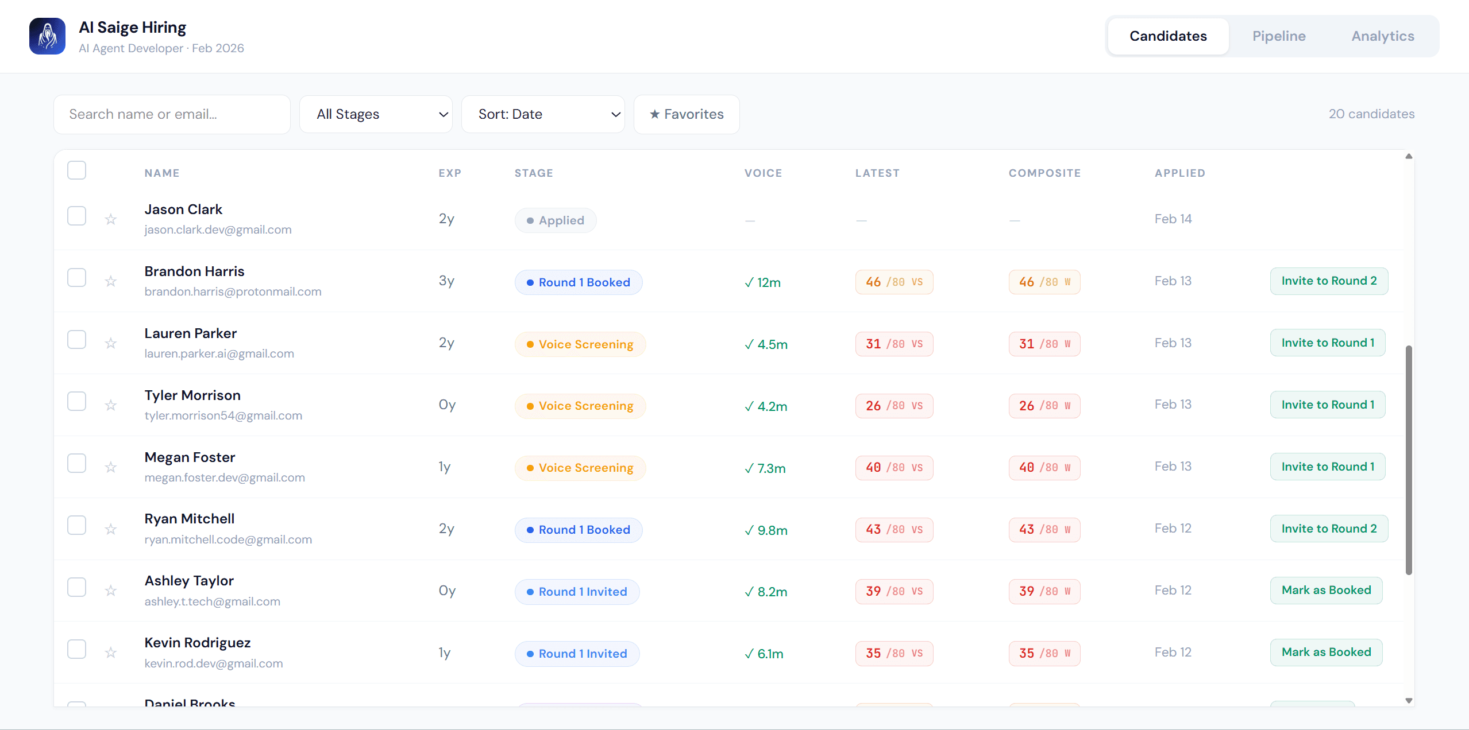Star Tyler Morrison as favorite

tap(111, 405)
